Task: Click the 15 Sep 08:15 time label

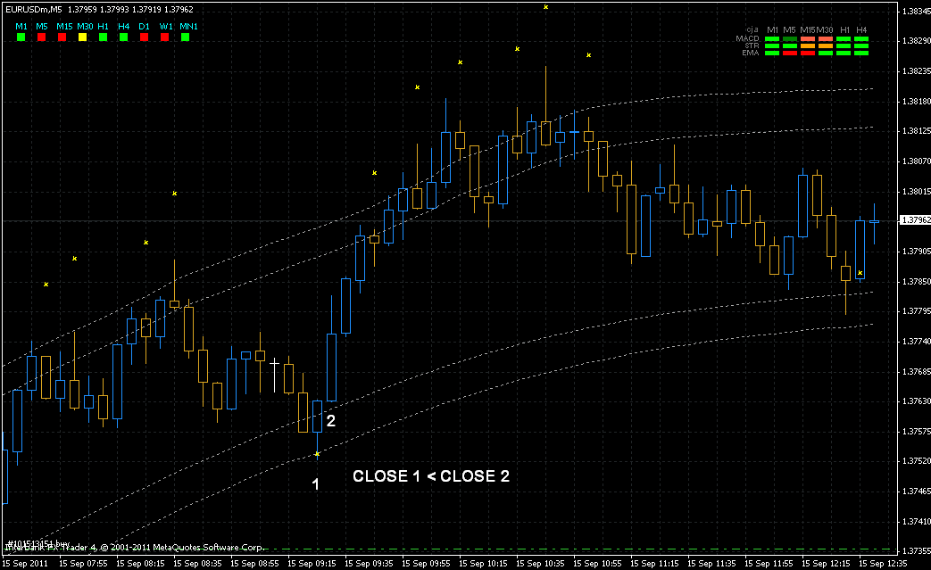Action: tap(140, 564)
